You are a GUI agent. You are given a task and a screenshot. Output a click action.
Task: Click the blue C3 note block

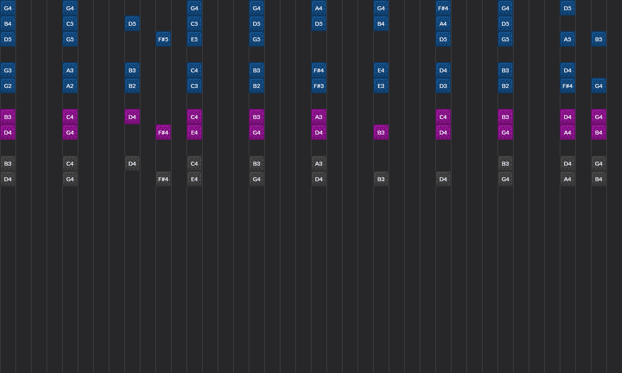[194, 86]
